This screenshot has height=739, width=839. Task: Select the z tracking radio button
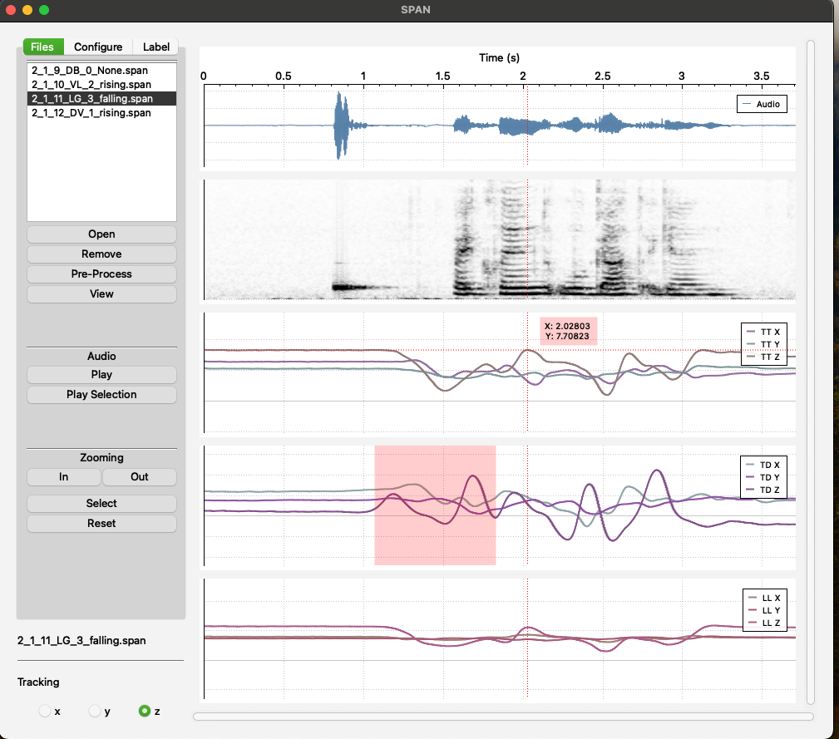pyautogui.click(x=145, y=711)
